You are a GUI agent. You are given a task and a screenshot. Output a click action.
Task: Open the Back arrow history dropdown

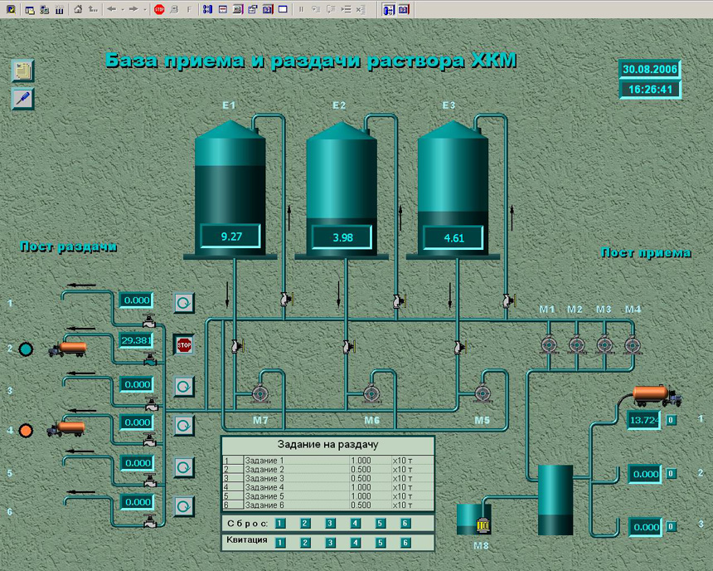pos(123,10)
